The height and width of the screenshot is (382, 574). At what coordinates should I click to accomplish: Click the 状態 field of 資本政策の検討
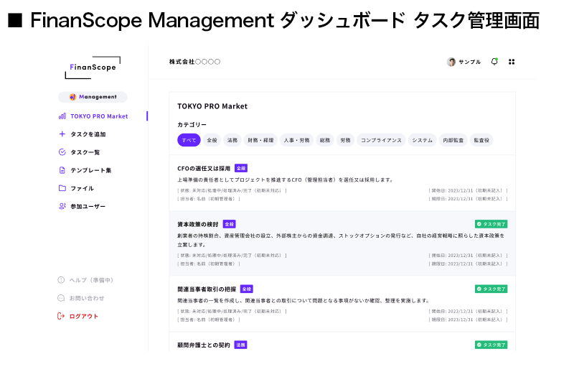(x=232, y=256)
